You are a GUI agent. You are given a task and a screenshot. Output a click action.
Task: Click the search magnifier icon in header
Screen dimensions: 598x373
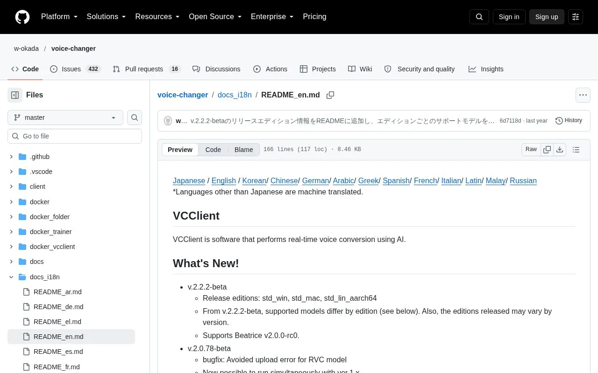click(479, 17)
